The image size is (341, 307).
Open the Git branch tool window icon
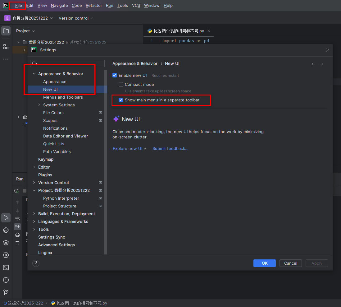[6, 292]
